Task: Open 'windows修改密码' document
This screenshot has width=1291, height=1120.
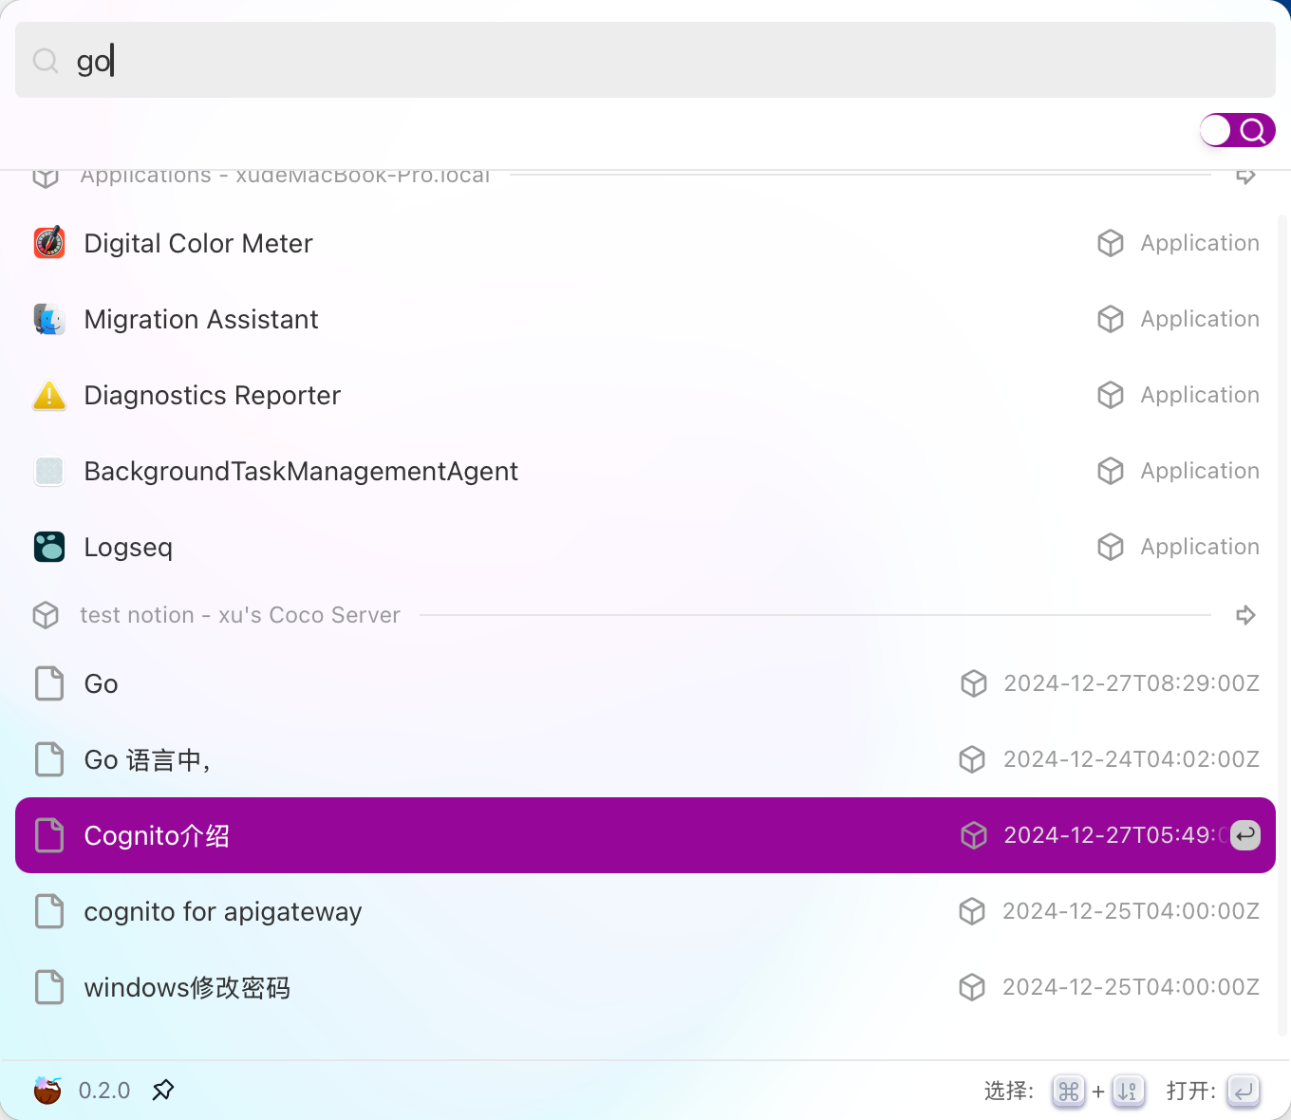Action: tap(645, 987)
